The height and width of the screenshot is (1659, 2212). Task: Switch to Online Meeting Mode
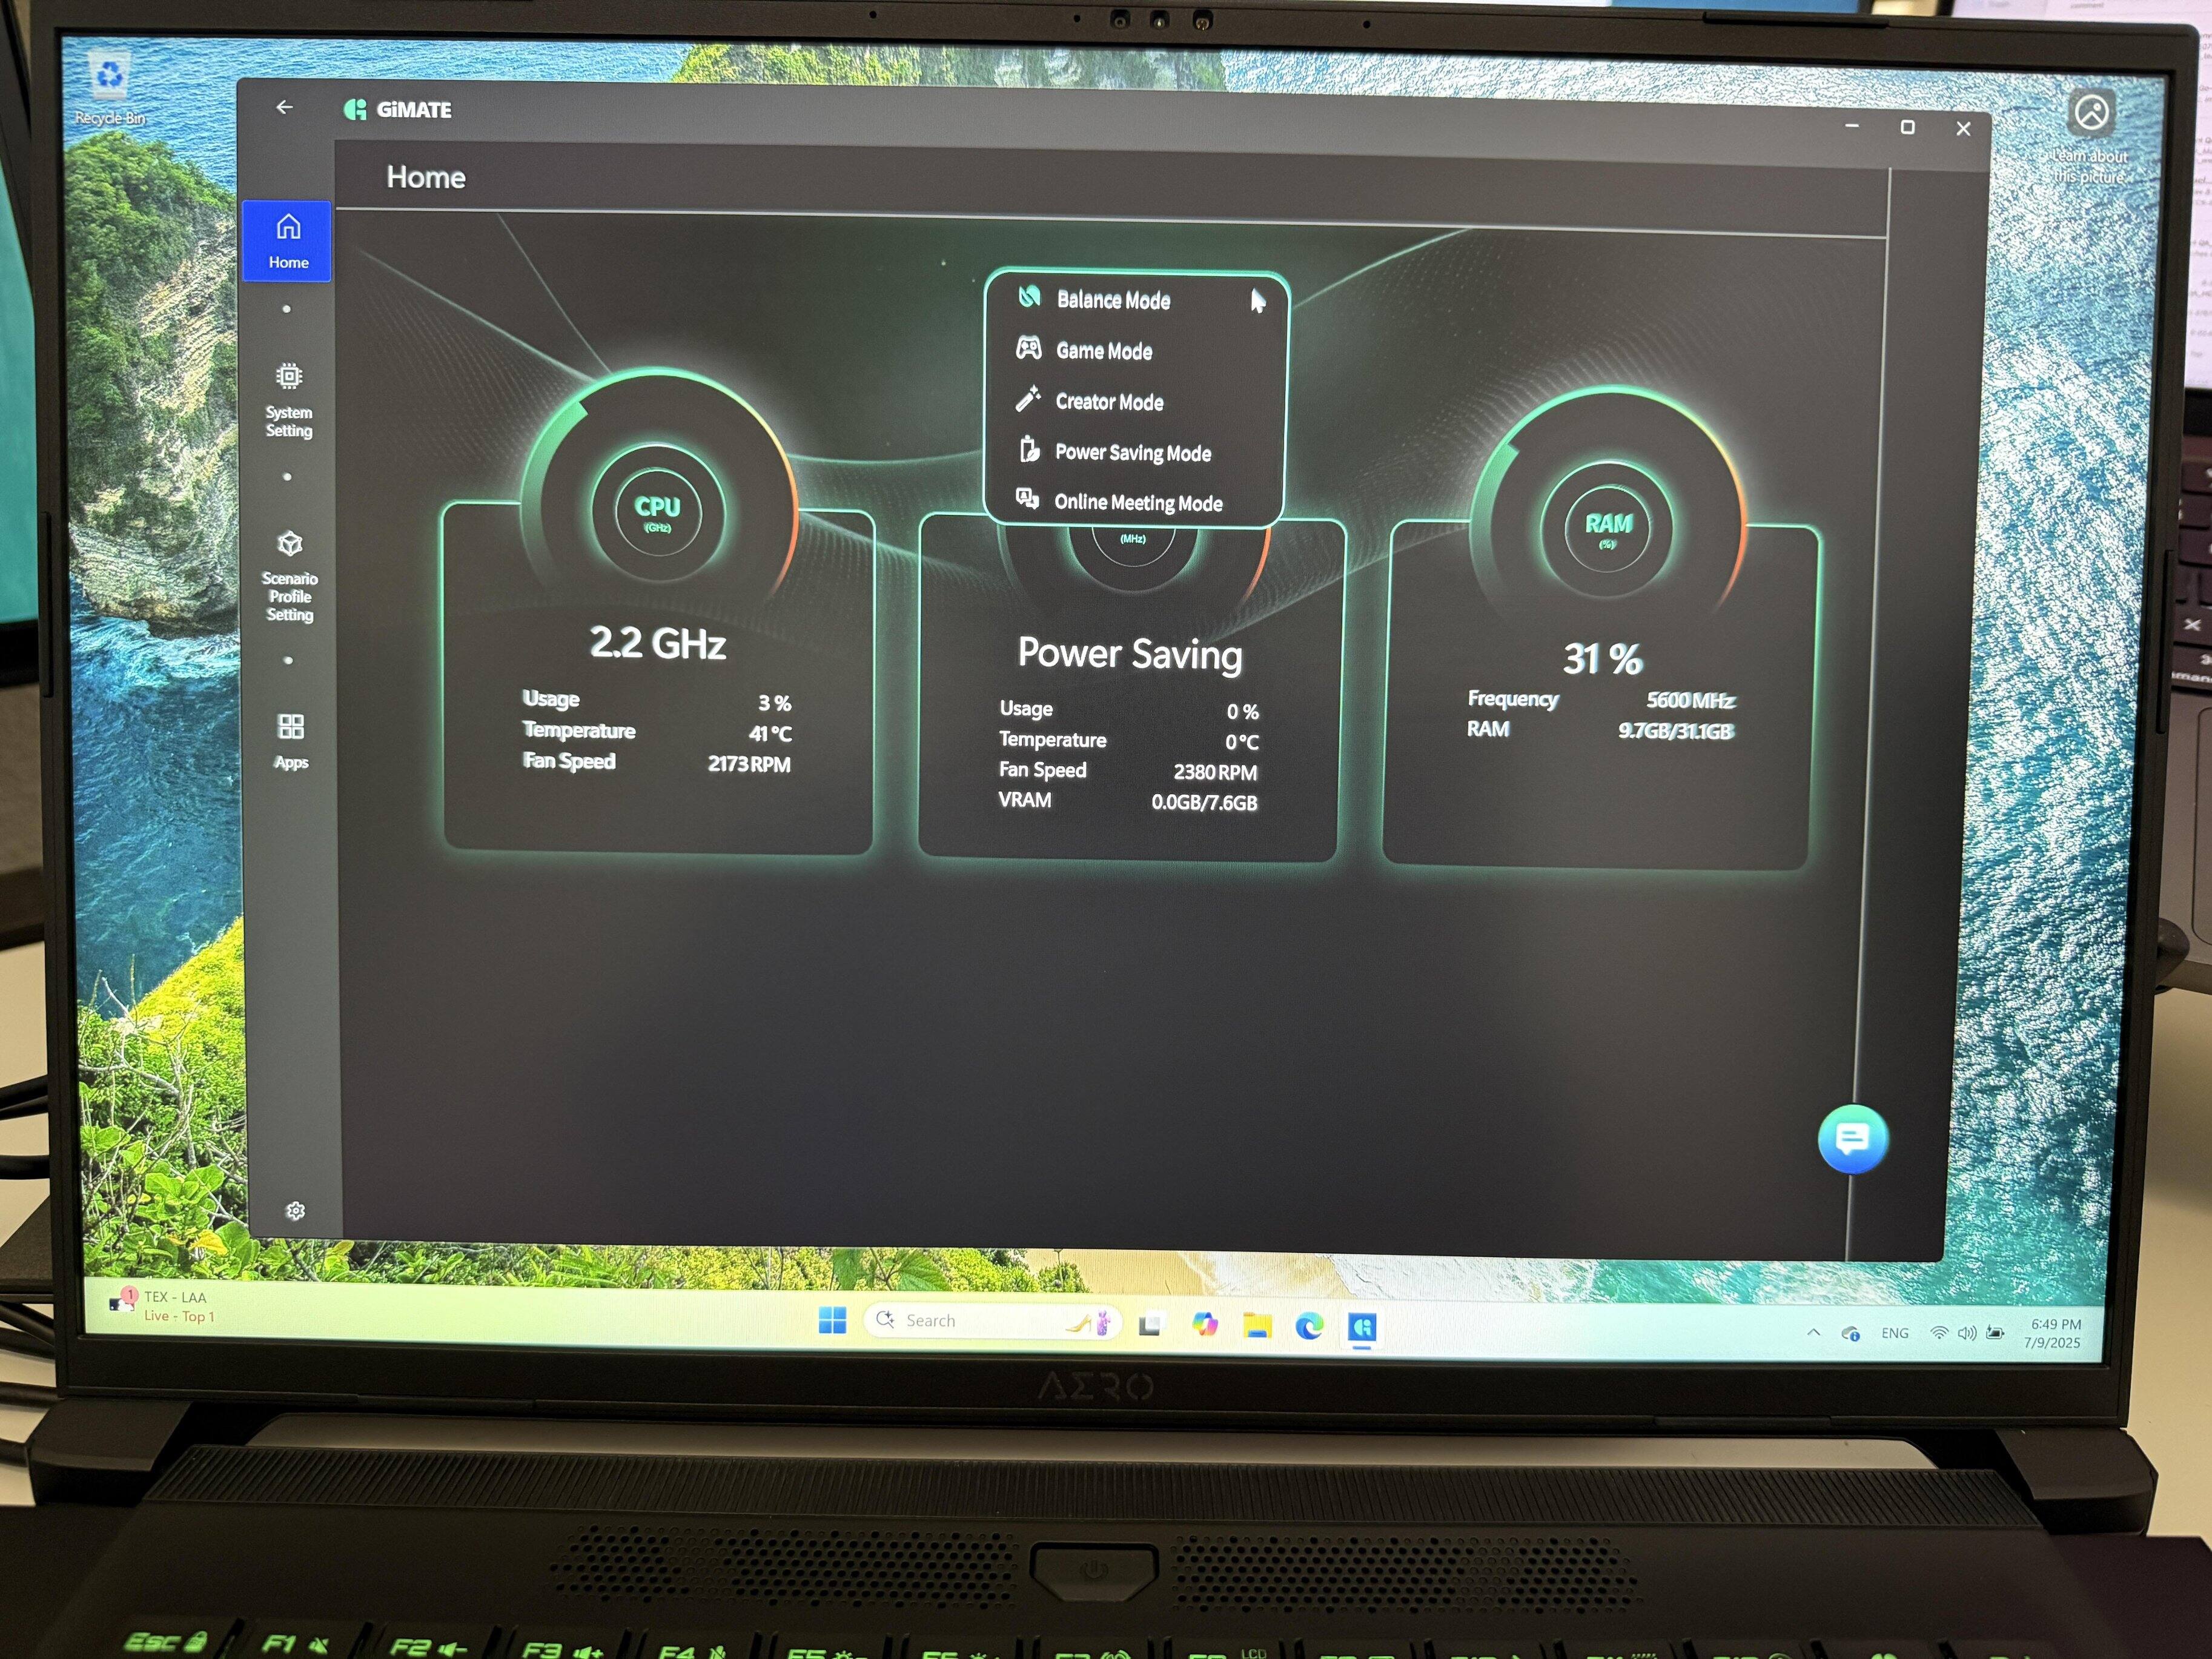[x=1138, y=503]
